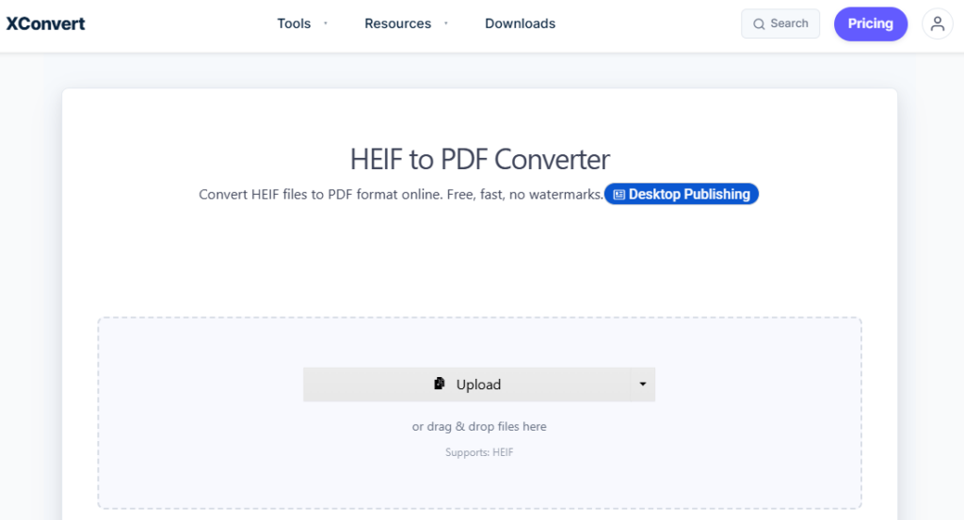
Task: Click the file icon on Upload button
Action: [439, 384]
